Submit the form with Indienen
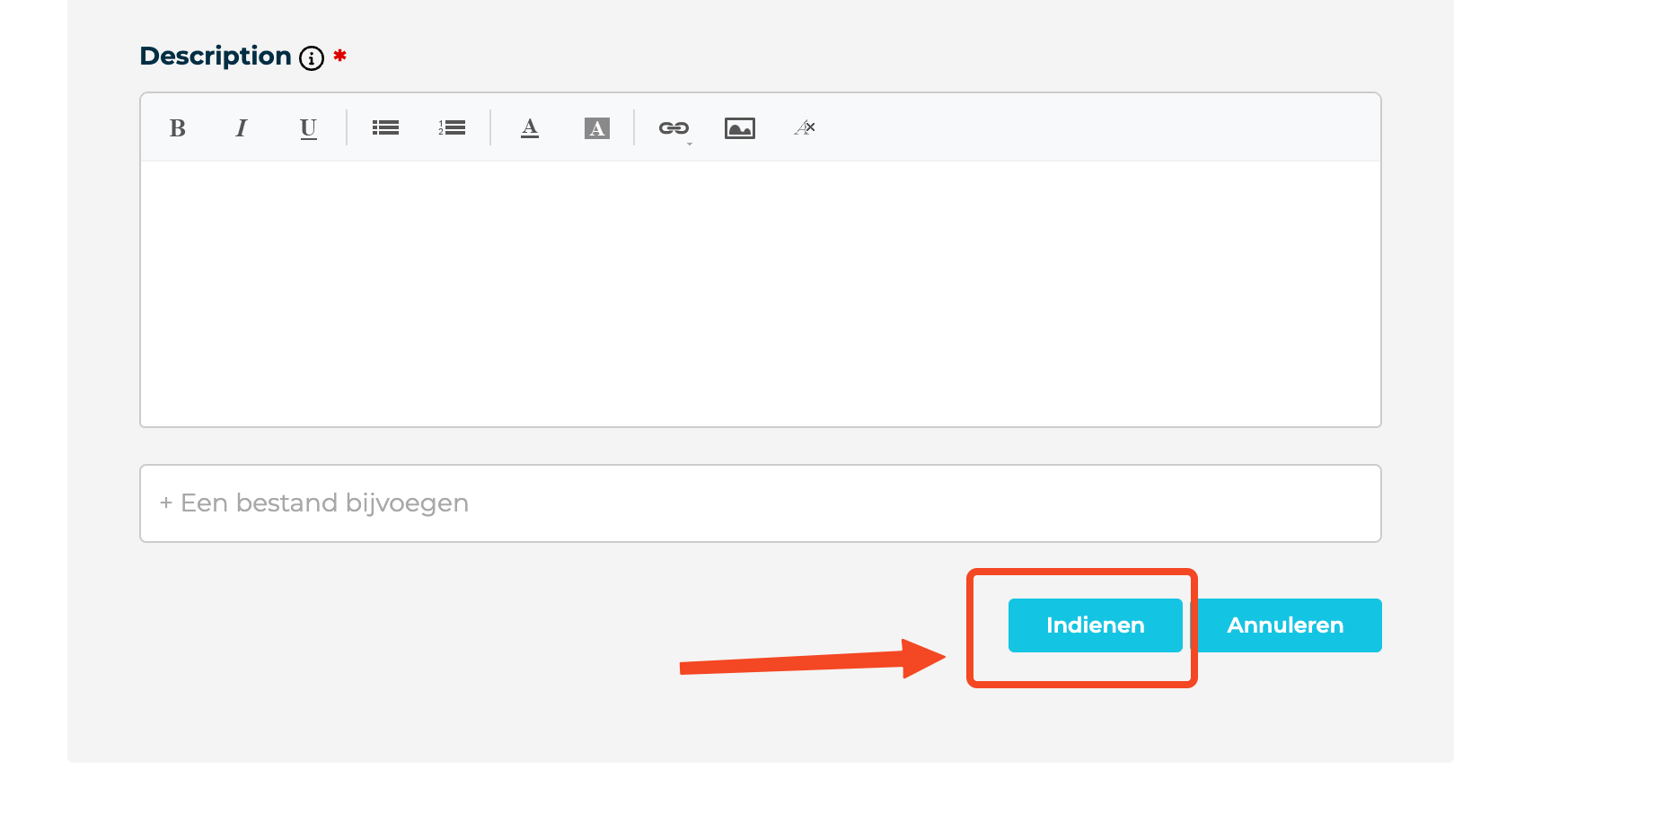 [x=1095, y=625]
